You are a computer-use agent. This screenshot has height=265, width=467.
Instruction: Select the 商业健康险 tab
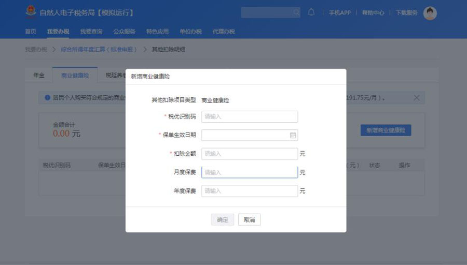(x=75, y=76)
